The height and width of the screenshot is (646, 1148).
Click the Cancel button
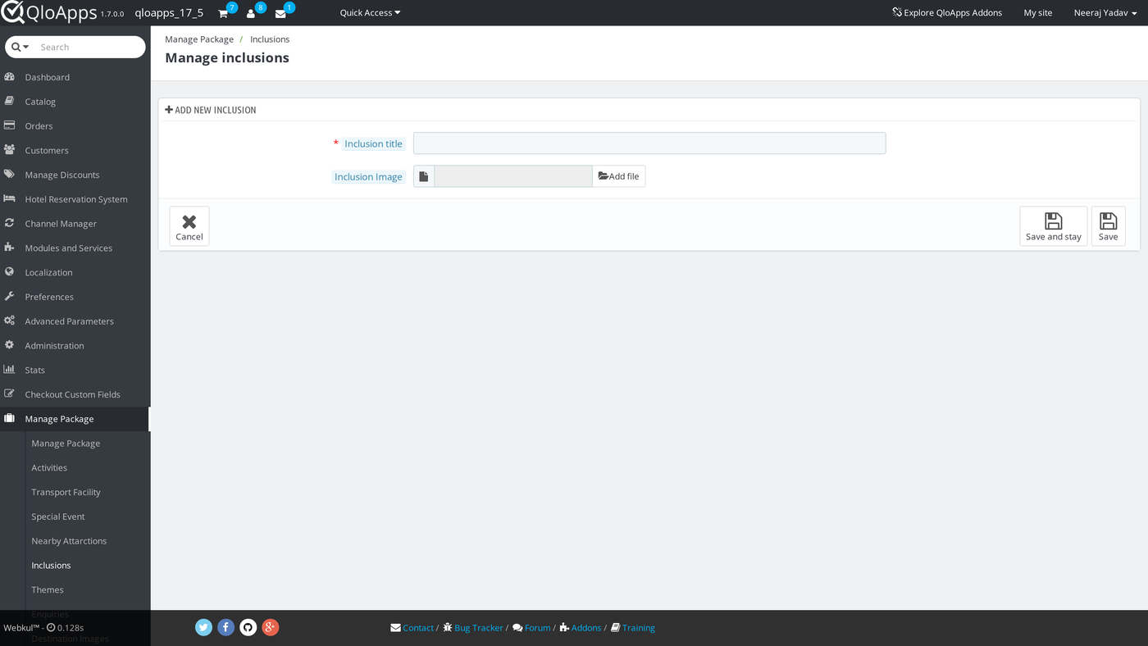pyautogui.click(x=189, y=226)
